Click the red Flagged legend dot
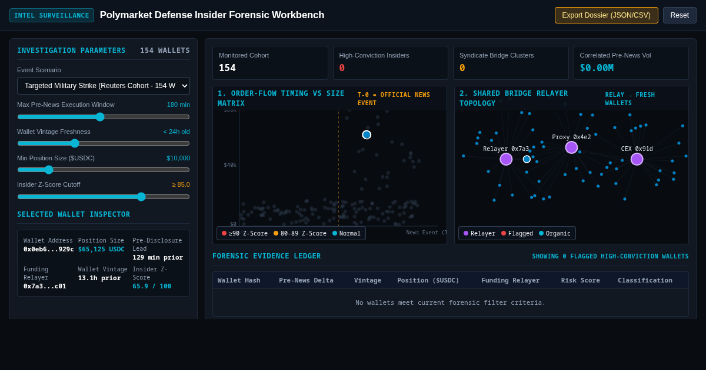 point(504,233)
